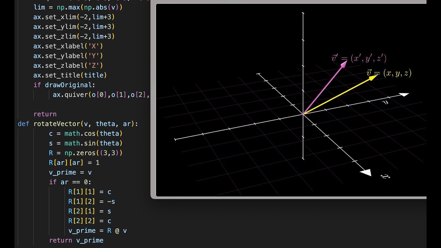
Task: Click the yellow v = (x, y, z) label
Action: [389, 73]
